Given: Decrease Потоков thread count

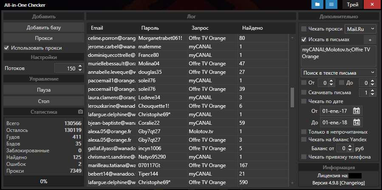Looking at the screenshot, I should (x=80, y=70).
